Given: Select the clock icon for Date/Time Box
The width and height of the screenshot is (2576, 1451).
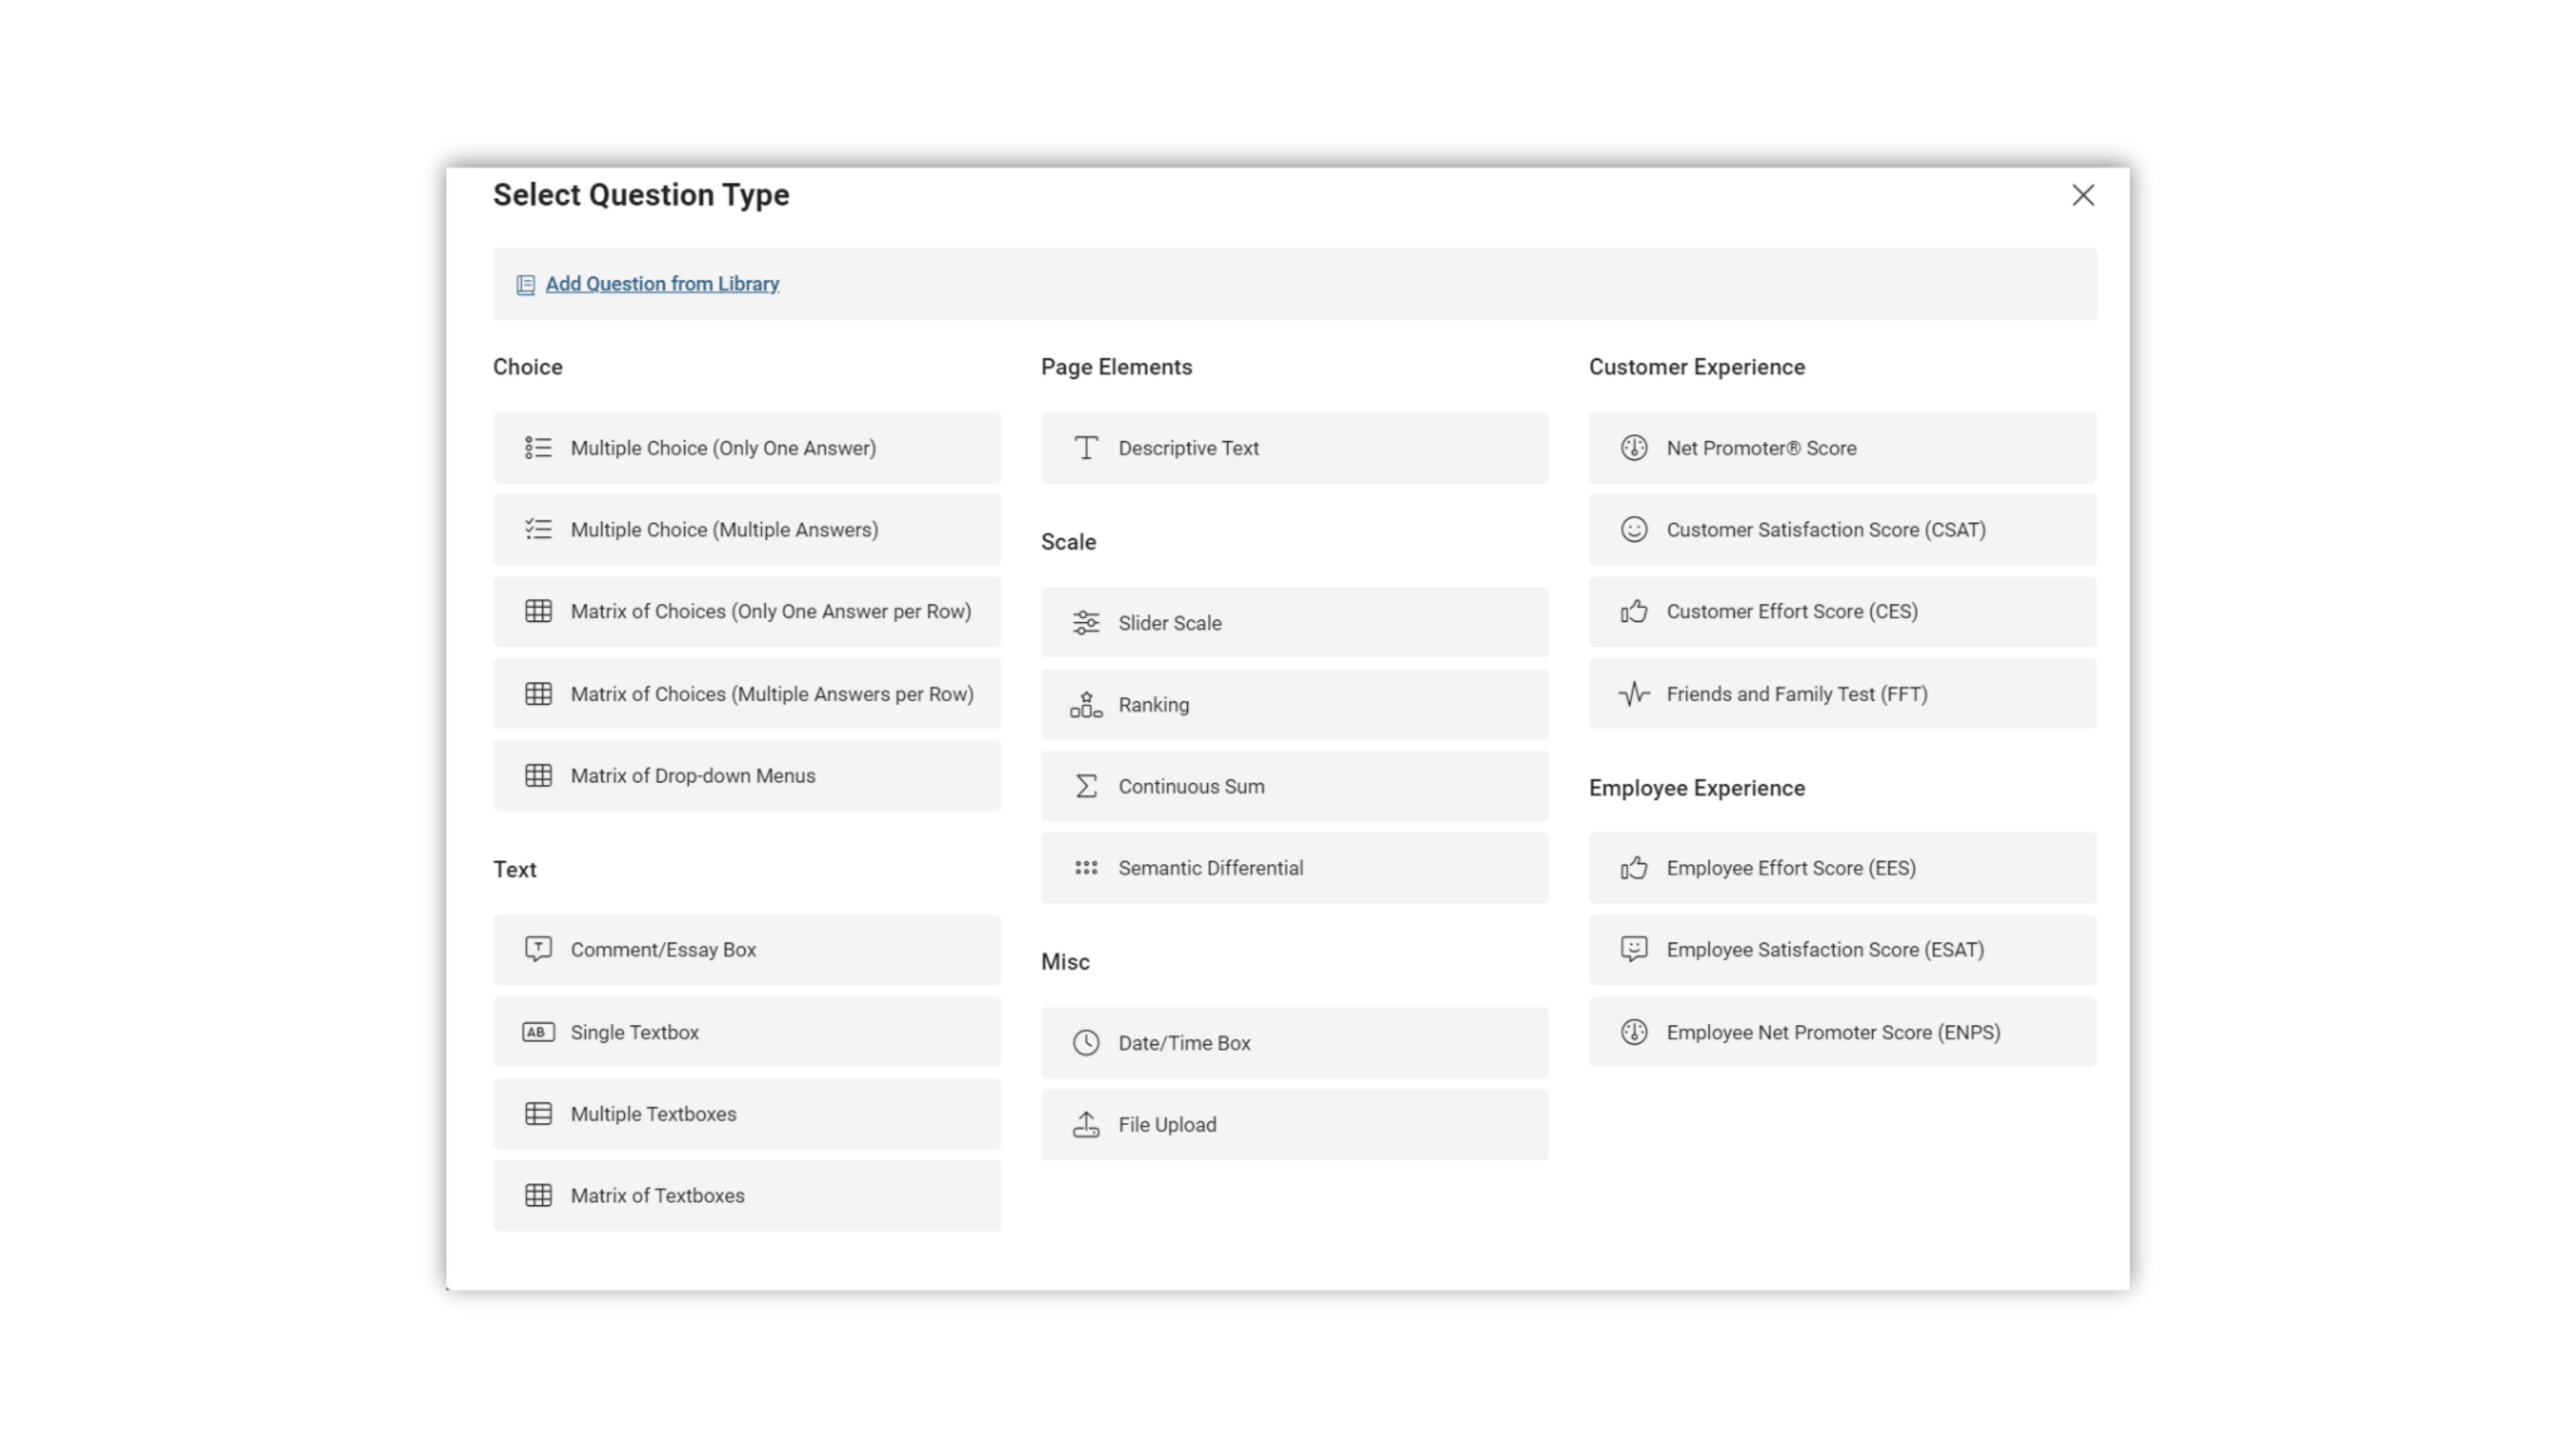Looking at the screenshot, I should (x=1086, y=1042).
